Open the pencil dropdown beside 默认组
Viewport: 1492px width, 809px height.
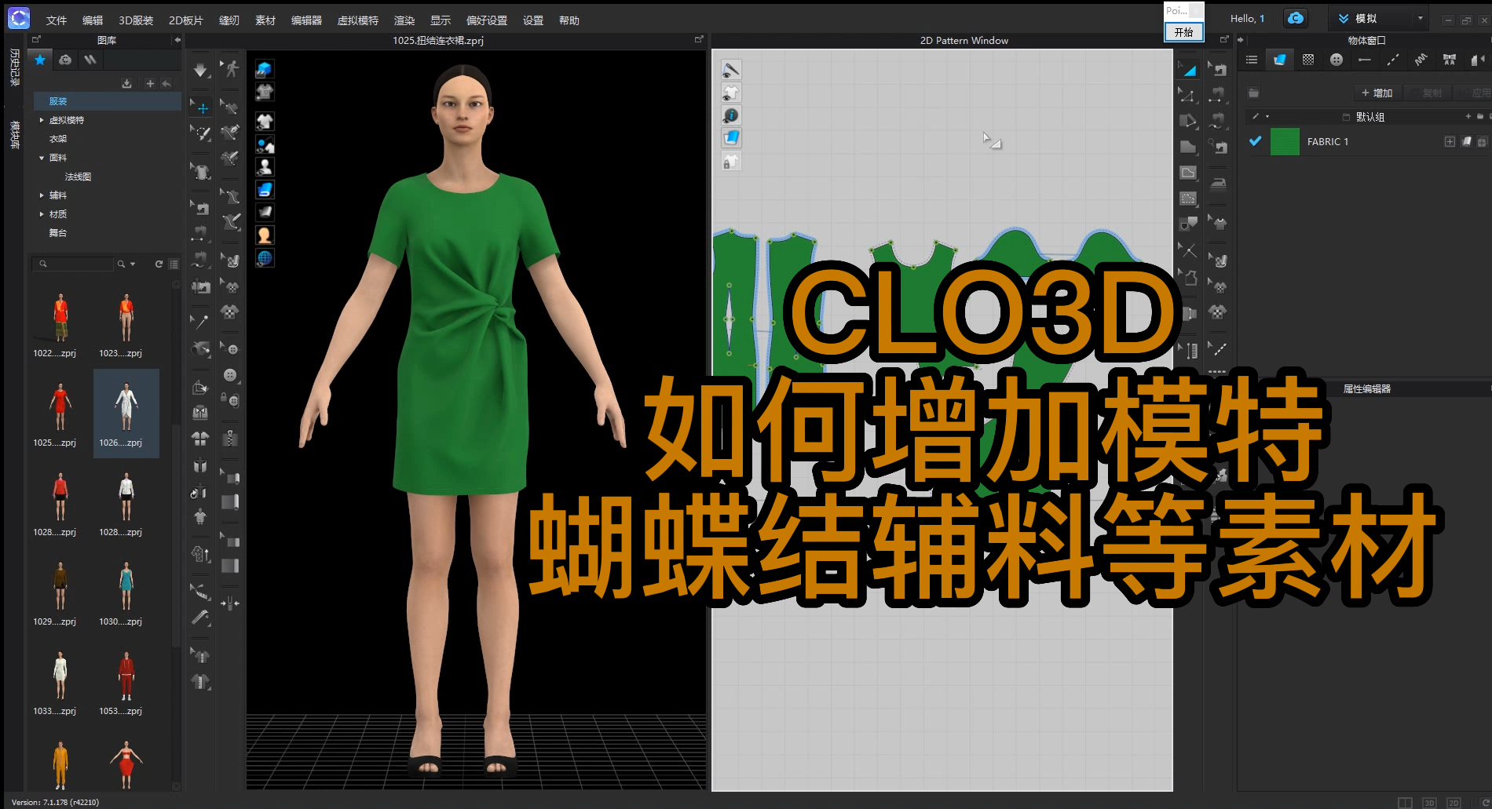1267,117
